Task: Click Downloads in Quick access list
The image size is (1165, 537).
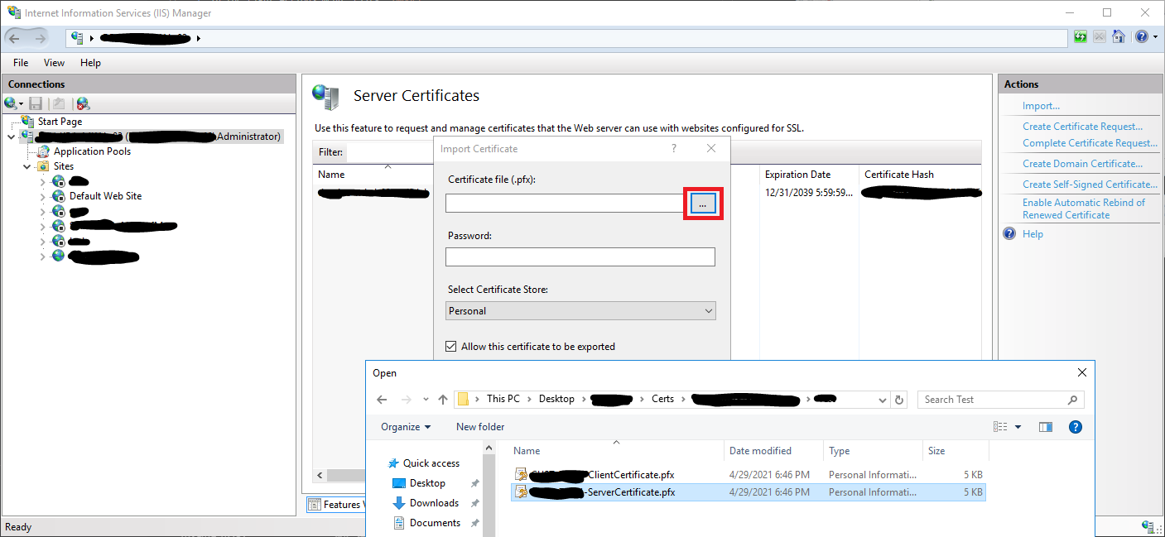Action: [434, 503]
